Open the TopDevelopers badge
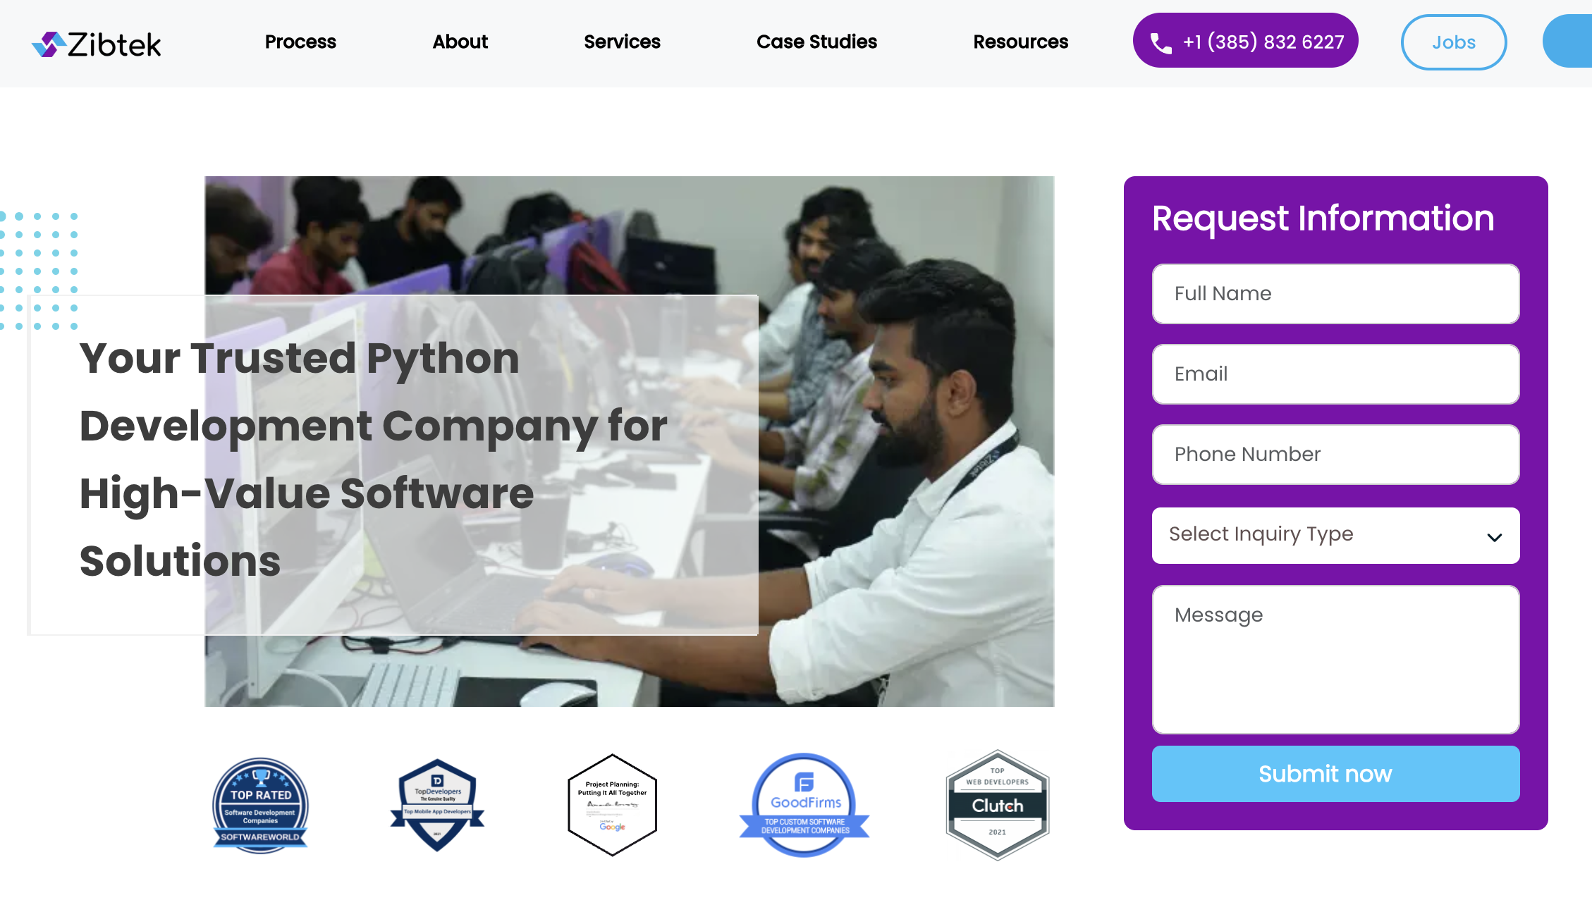 (437, 805)
